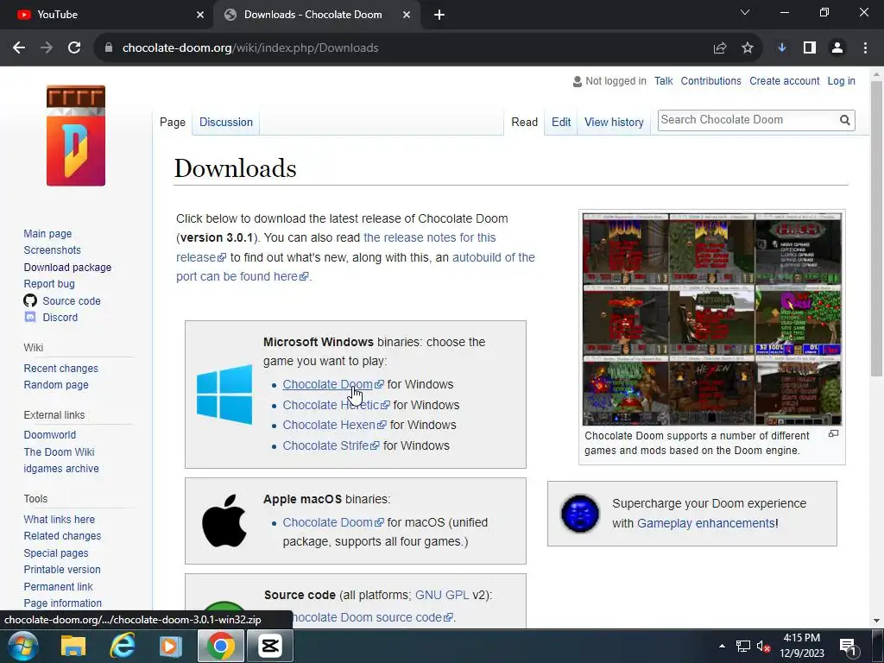Viewport: 884px width, 663px height.
Task: Click the page vertical scrollbar
Action: click(876, 228)
